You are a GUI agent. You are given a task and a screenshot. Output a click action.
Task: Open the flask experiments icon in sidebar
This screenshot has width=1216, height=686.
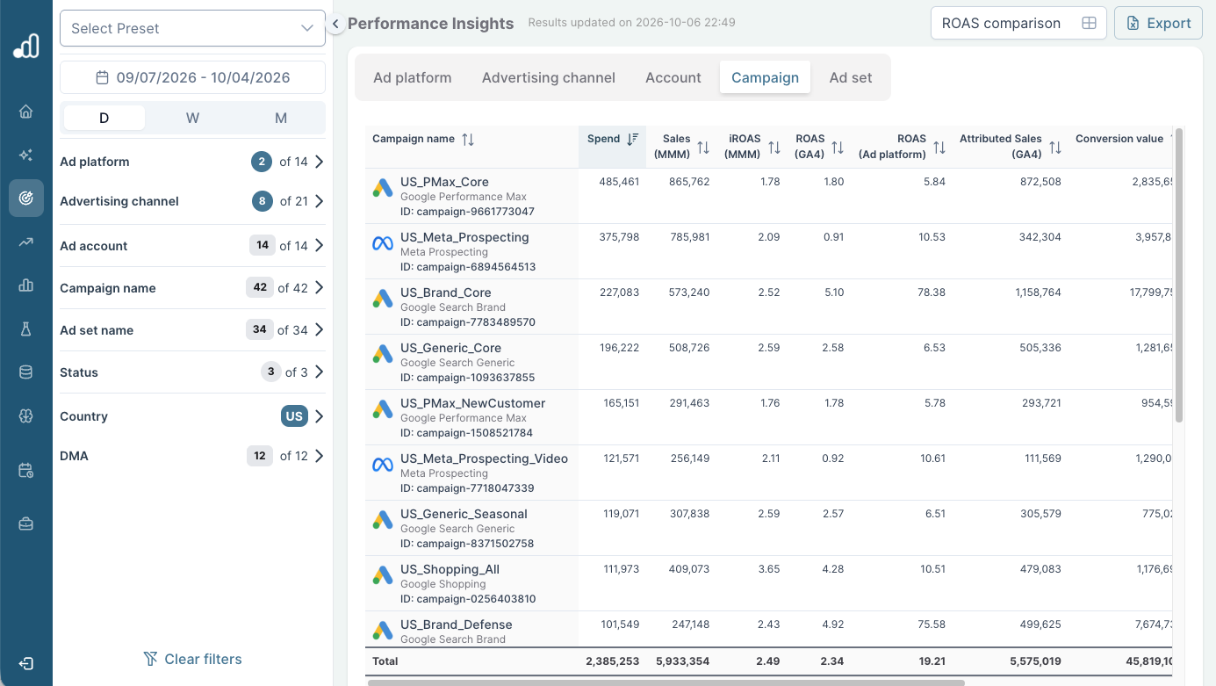tap(25, 329)
